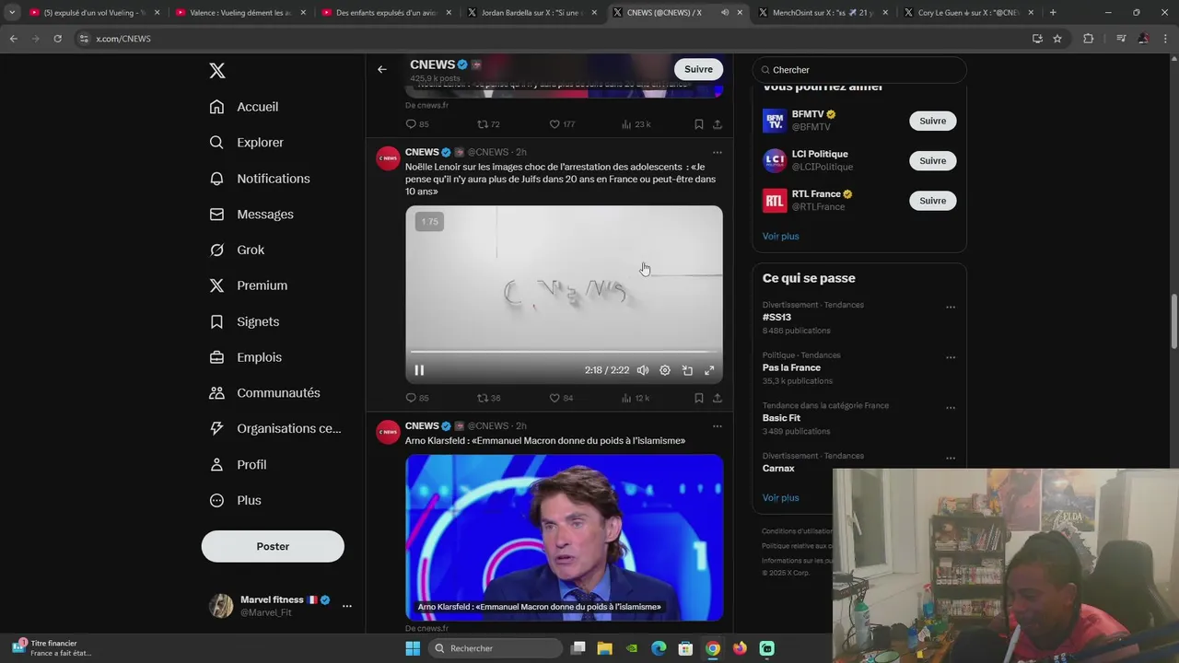Viewport: 1179px width, 663px height.
Task: Go to Profil page
Action: [238, 465]
